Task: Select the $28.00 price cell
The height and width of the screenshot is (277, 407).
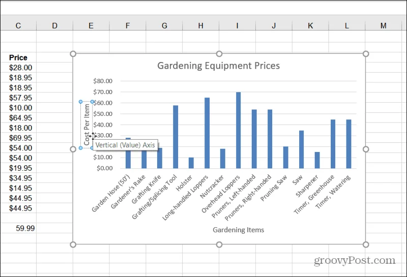Action: [18, 68]
